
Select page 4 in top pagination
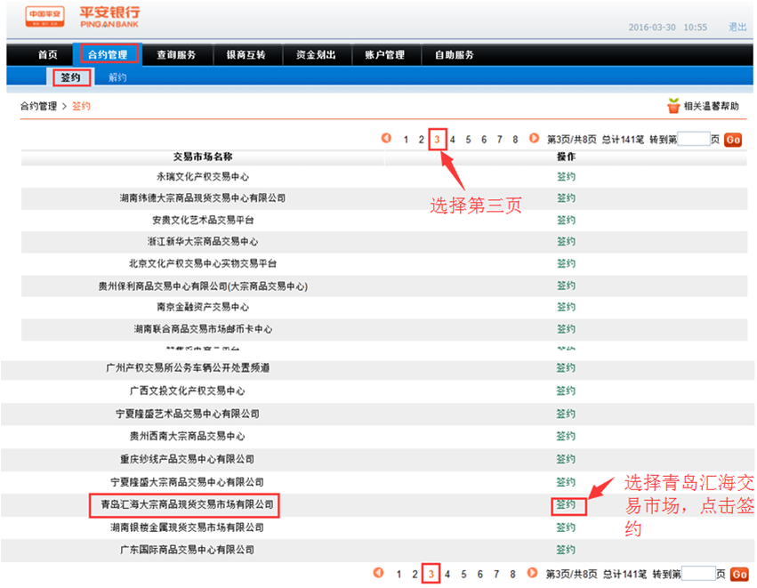point(453,140)
